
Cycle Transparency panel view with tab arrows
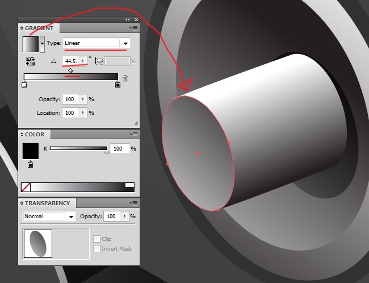(22, 203)
